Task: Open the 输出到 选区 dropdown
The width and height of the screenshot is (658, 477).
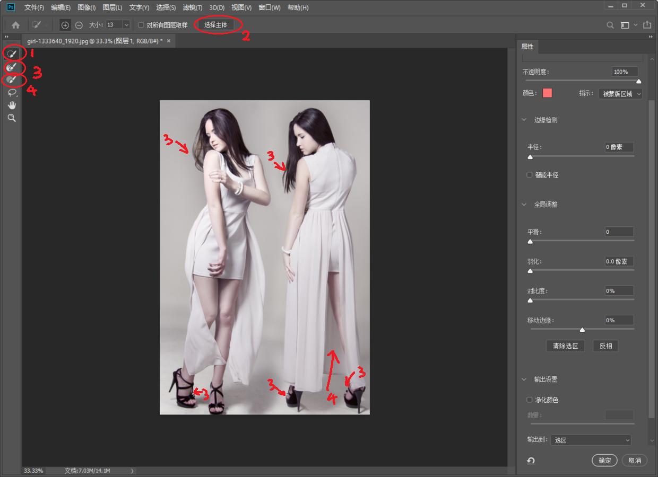Action: click(591, 440)
